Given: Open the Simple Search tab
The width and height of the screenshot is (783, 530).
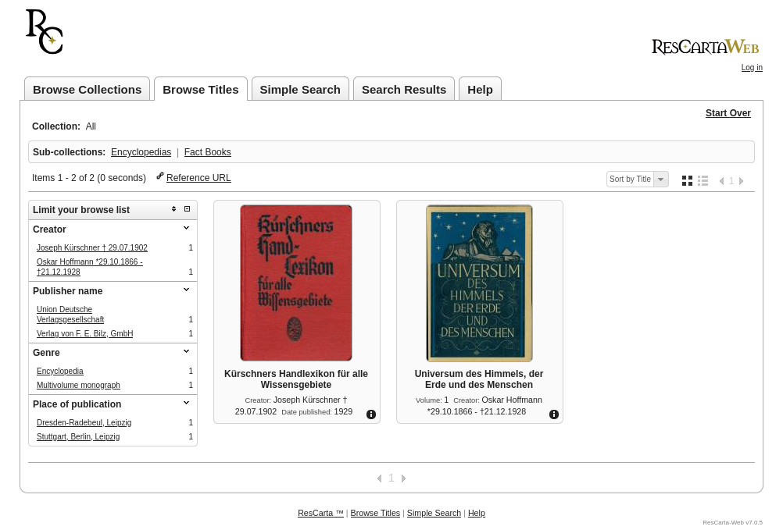Looking at the screenshot, I should pyautogui.click(x=300, y=89).
